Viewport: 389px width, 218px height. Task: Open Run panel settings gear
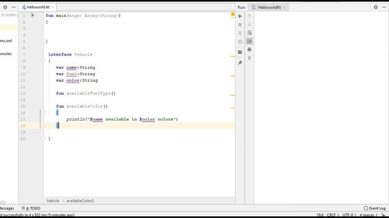pos(376,7)
